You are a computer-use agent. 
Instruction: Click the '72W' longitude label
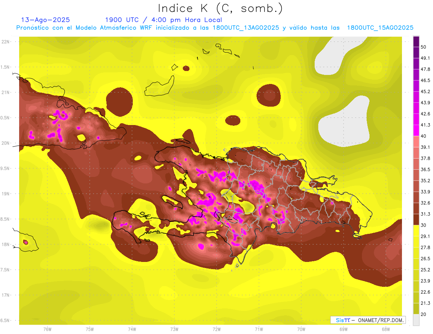[216, 329]
